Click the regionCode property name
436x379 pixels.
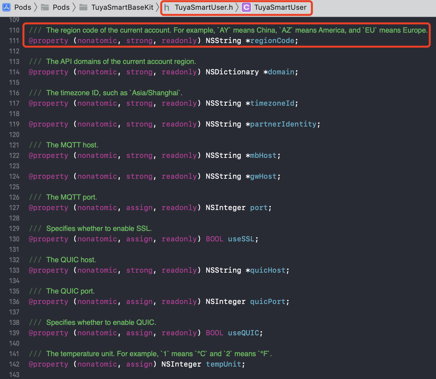272,40
